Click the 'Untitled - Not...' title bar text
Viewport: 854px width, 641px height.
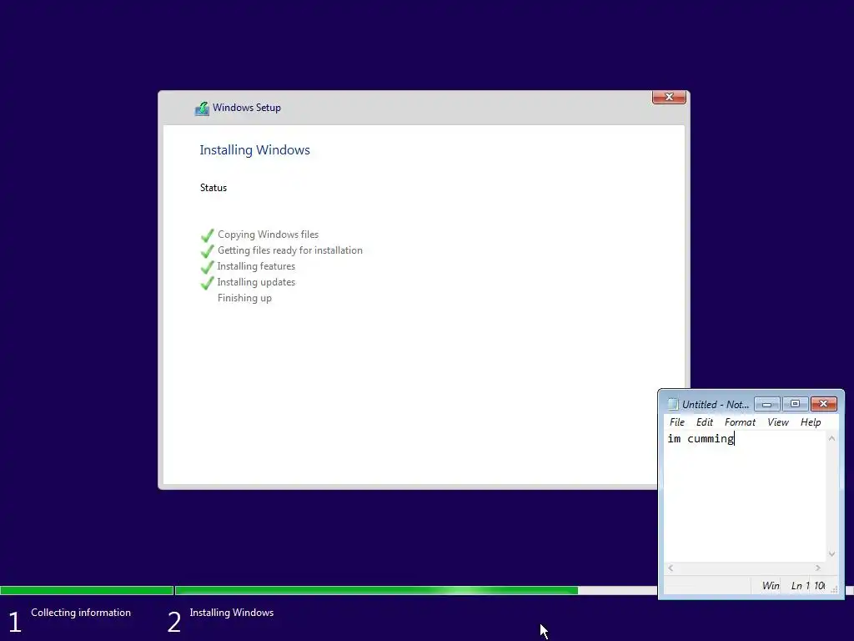tap(715, 405)
